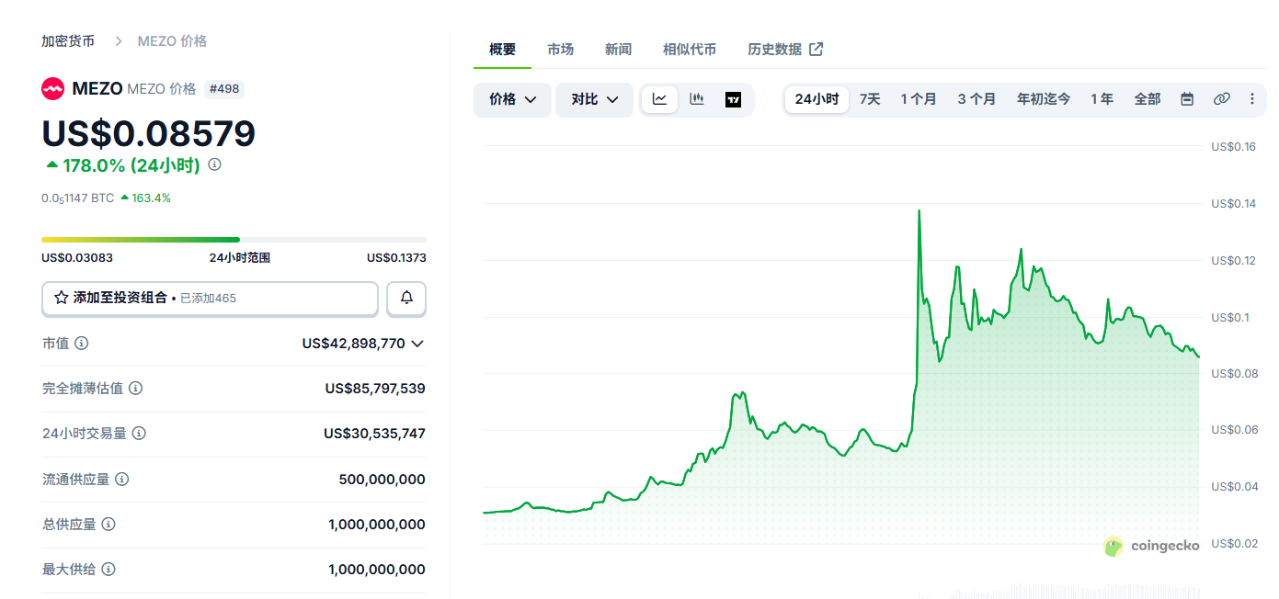Click the #498 rank badge
This screenshot has height=599, width=1279.
(224, 89)
